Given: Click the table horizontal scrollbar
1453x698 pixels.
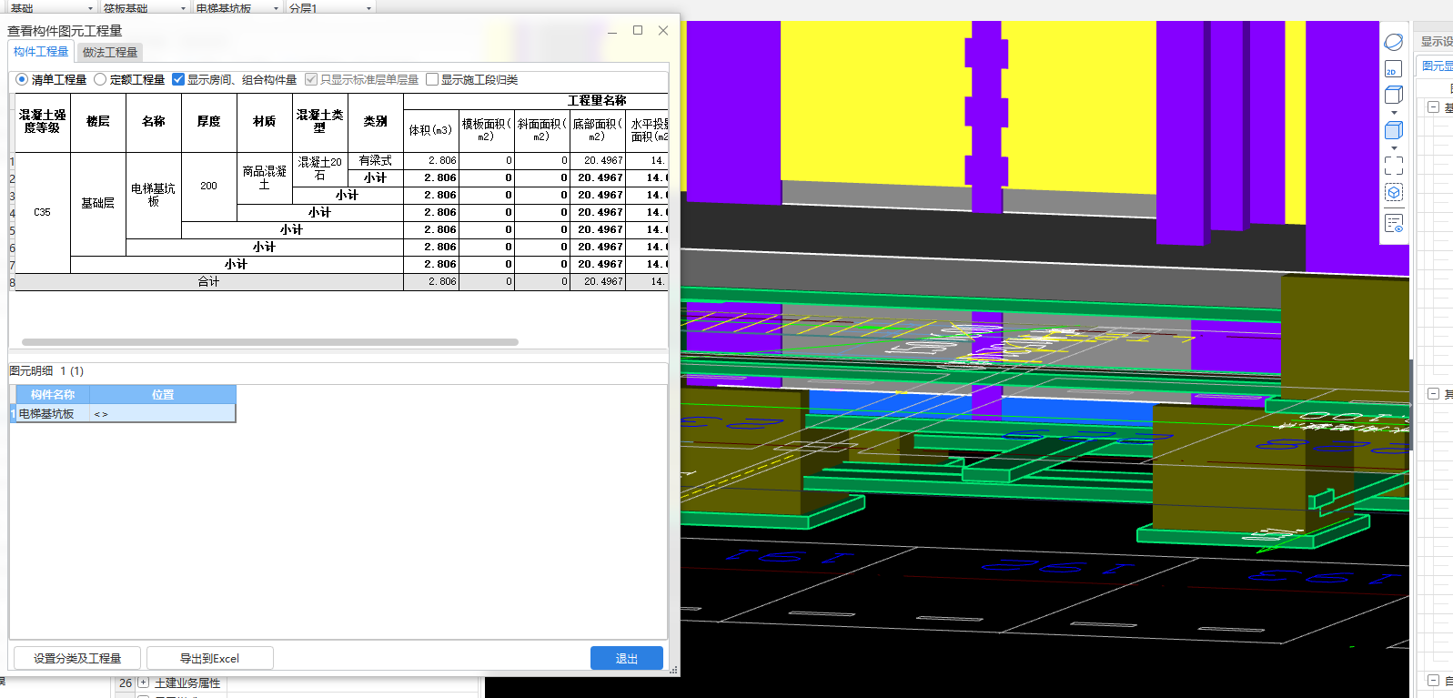Looking at the screenshot, I should (270, 342).
